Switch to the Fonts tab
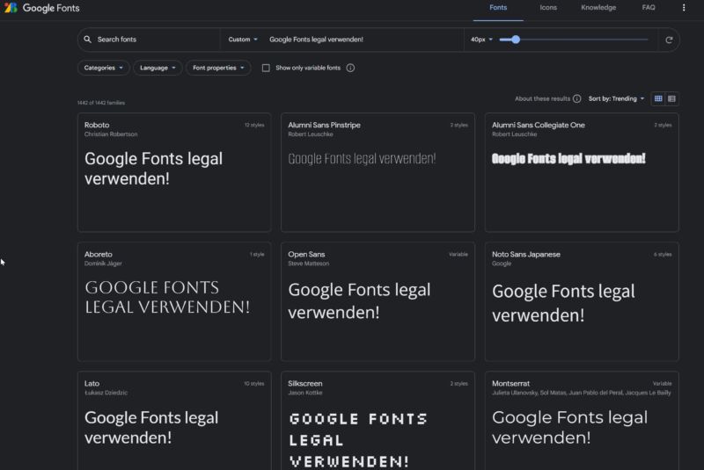 point(498,8)
